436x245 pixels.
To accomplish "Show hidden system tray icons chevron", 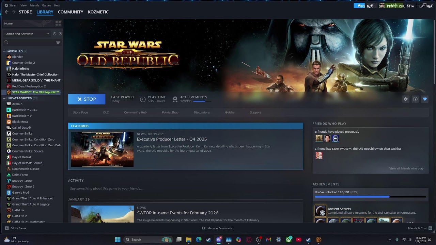I will (x=389, y=240).
